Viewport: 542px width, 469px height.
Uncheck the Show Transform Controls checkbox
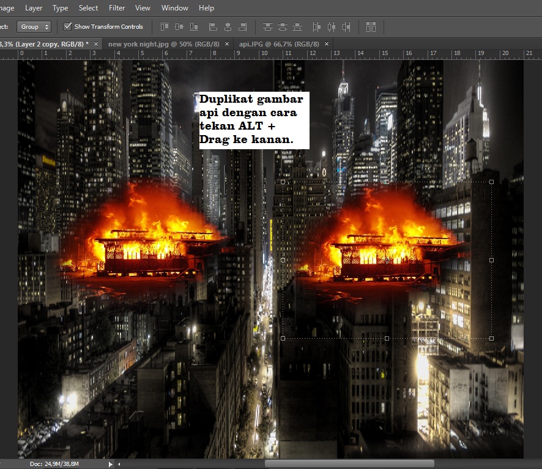click(68, 27)
